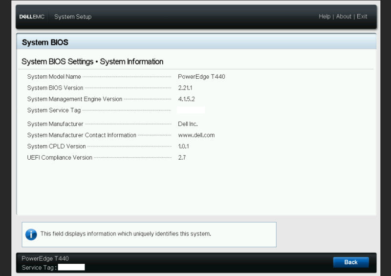
Task: Click the Back button
Action: click(351, 262)
